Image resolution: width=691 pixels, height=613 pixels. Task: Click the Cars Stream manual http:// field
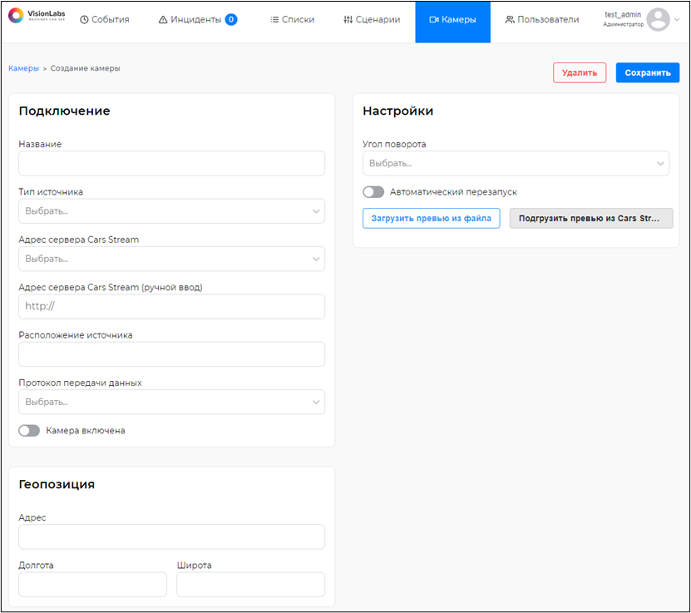[171, 306]
